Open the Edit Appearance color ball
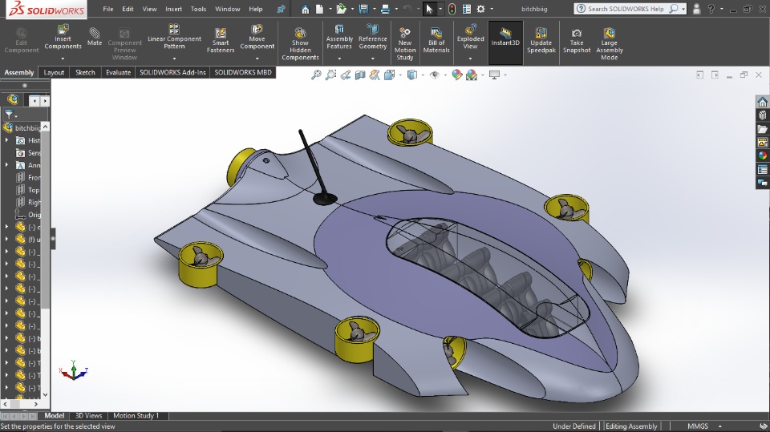770x432 pixels. 456,75
